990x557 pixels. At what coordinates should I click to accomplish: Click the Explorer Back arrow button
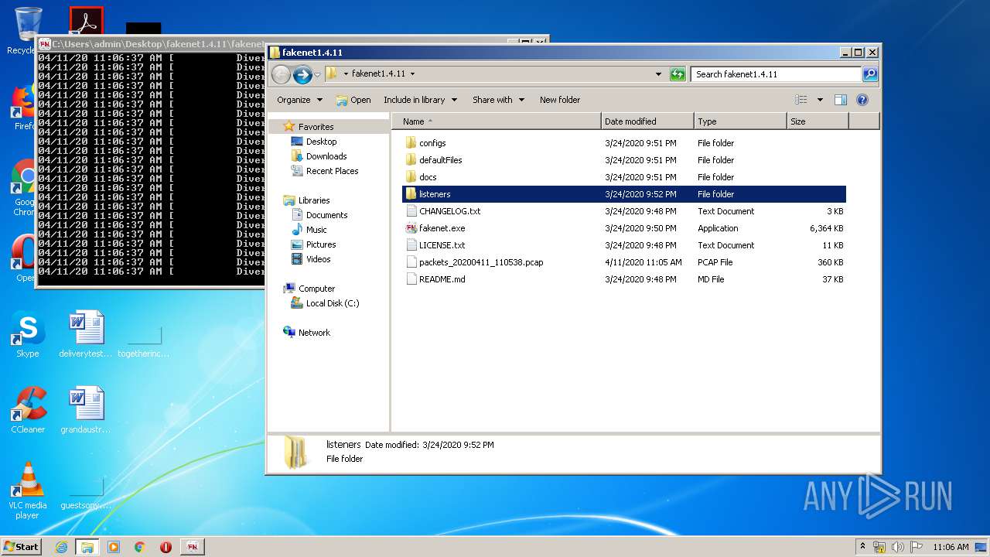click(x=281, y=74)
